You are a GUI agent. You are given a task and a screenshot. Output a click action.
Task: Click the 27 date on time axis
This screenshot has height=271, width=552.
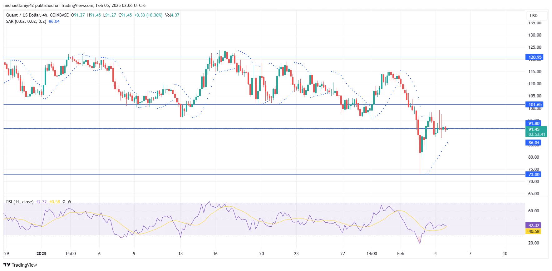coord(343,254)
